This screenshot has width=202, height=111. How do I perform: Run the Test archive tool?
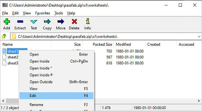pyautogui.click(x=34, y=21)
